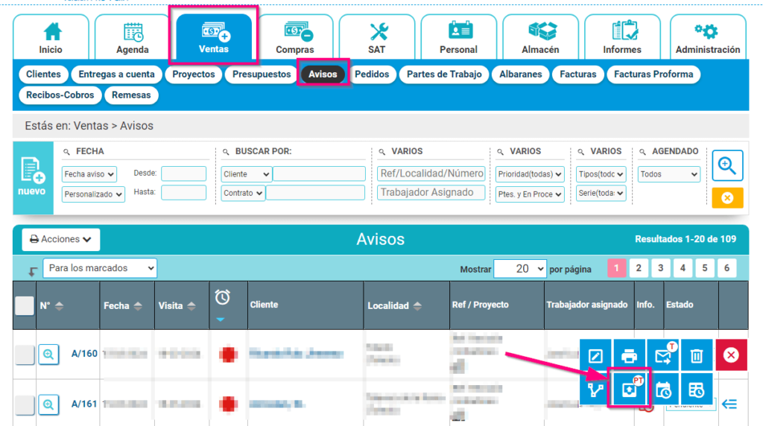The height and width of the screenshot is (426, 763).
Task: Click the printer action icon
Action: point(629,356)
